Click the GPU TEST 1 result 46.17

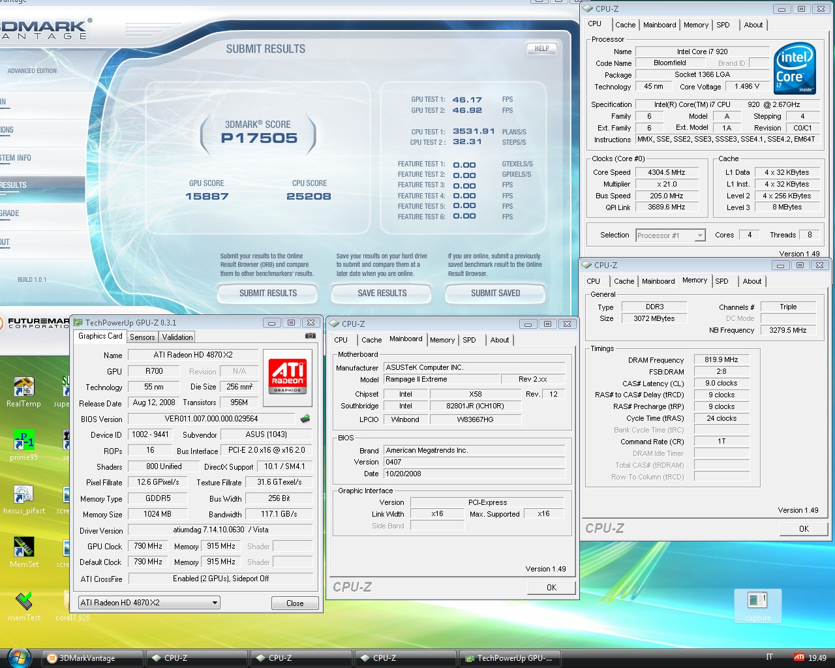(467, 100)
